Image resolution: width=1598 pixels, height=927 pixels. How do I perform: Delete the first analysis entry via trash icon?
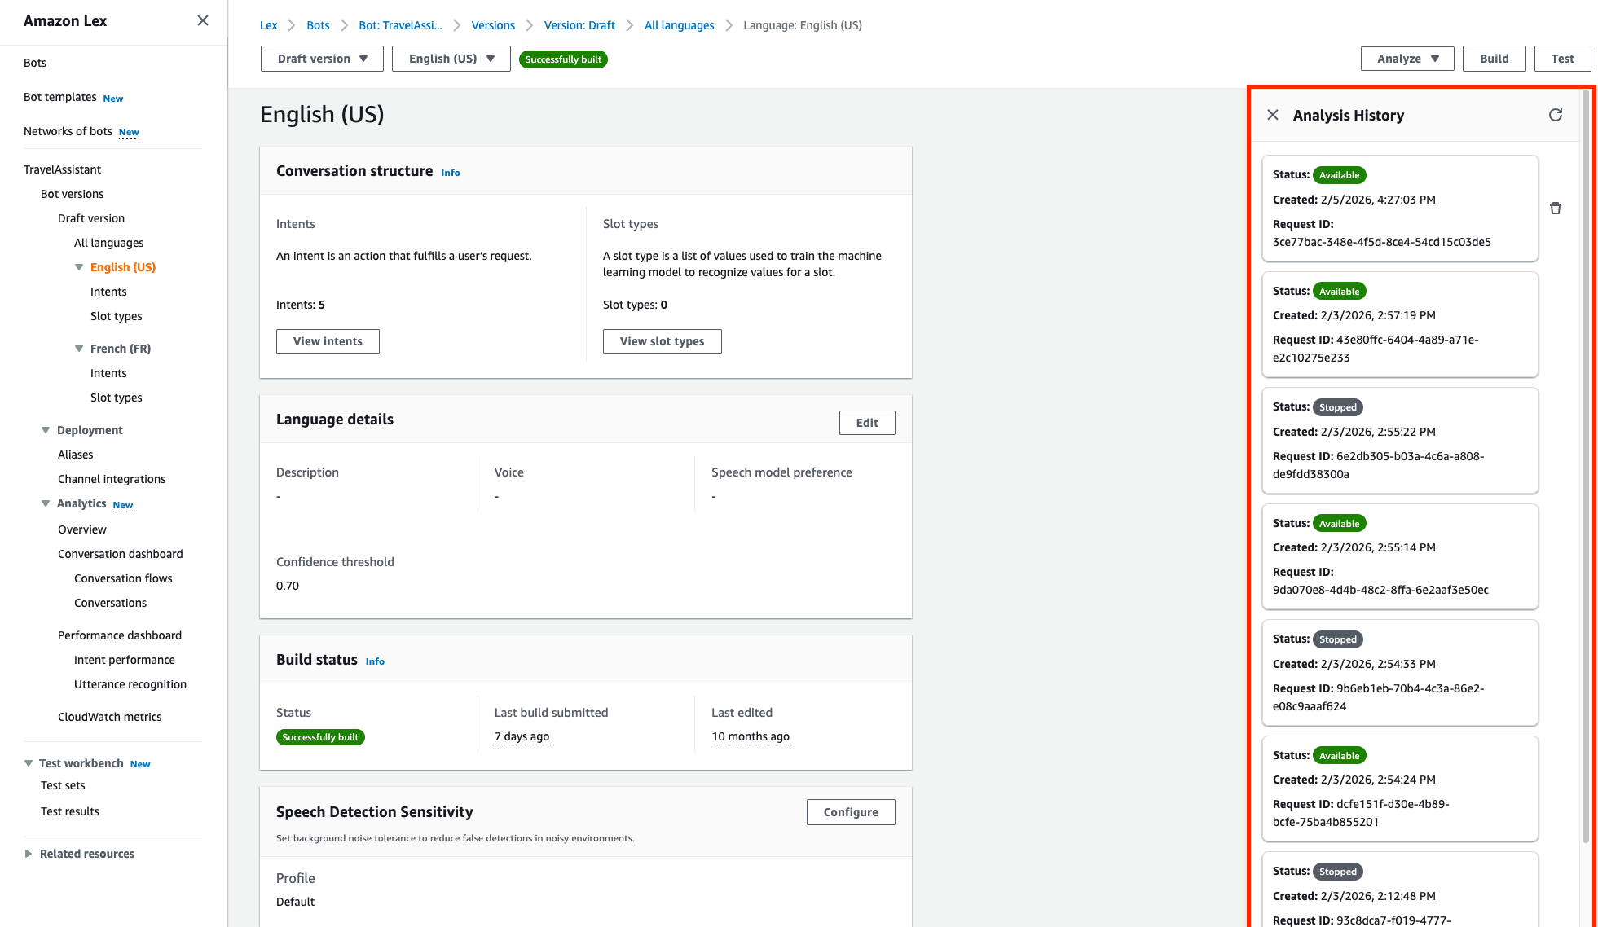1555,209
